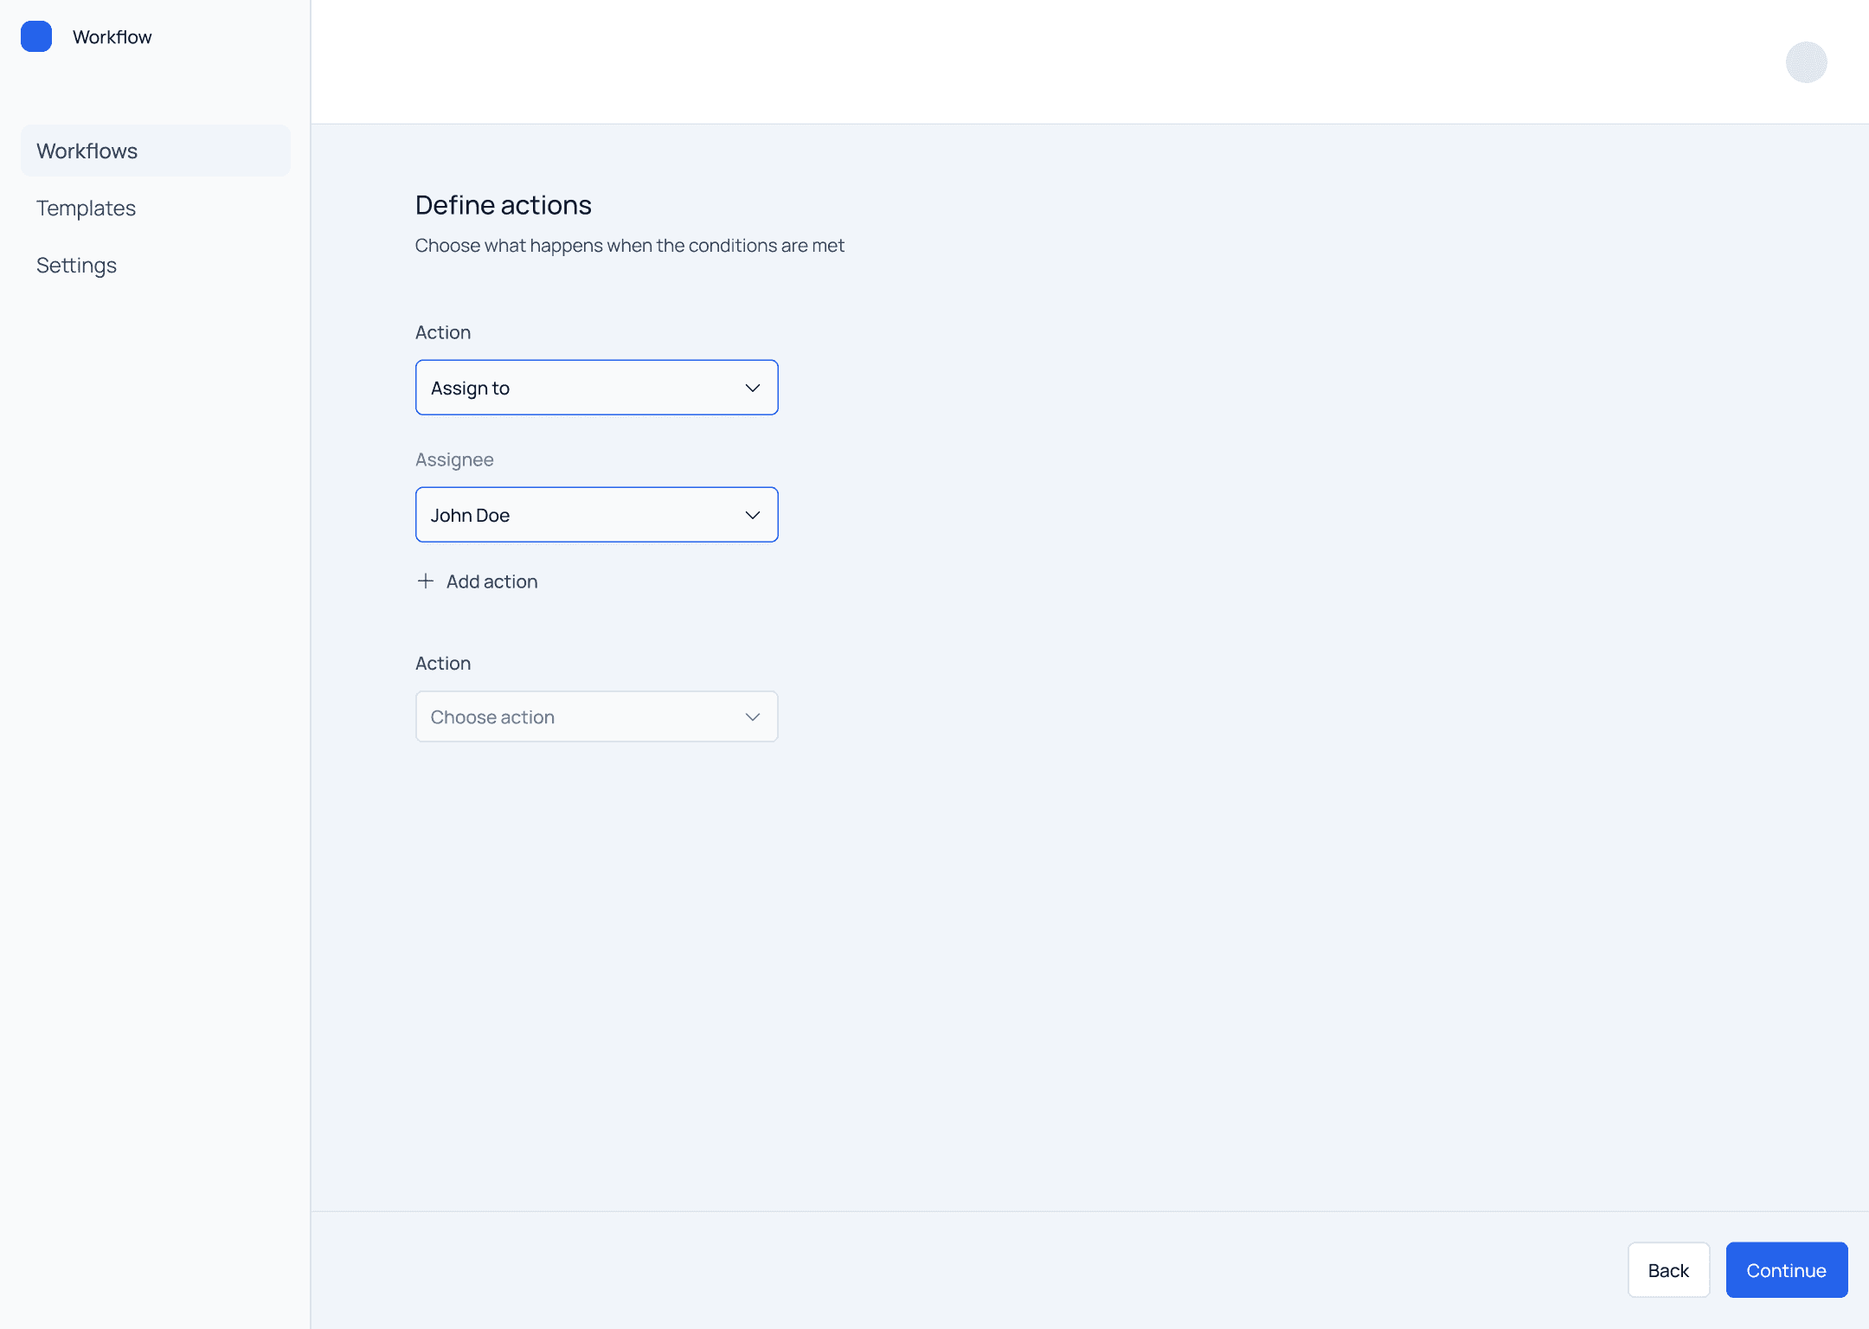Click the first Action field label

click(442, 332)
